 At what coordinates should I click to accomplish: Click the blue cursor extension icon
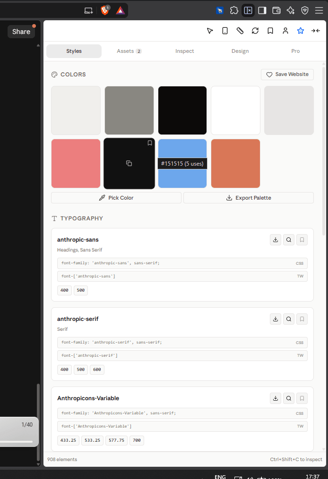tap(220, 11)
